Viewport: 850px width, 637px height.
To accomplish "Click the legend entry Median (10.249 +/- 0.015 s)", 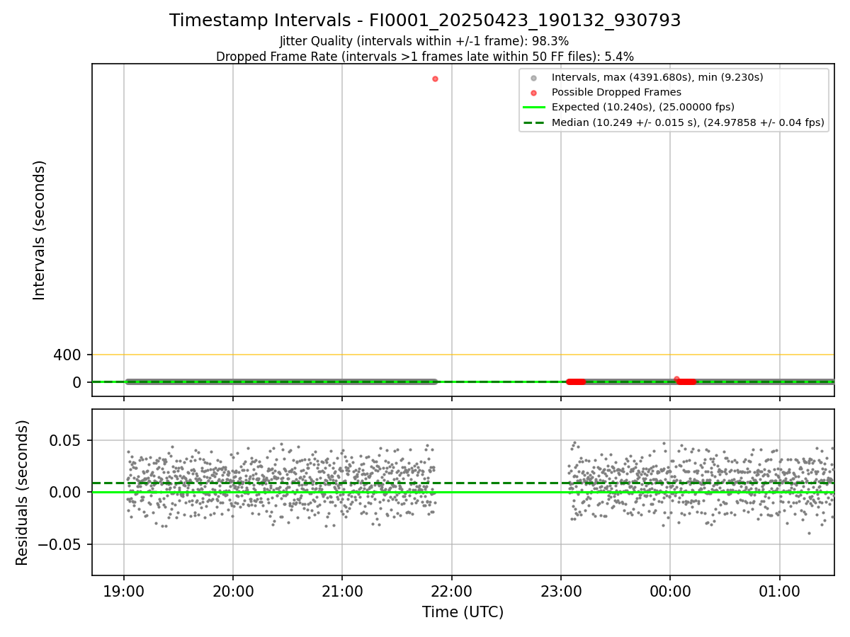I will (688, 122).
